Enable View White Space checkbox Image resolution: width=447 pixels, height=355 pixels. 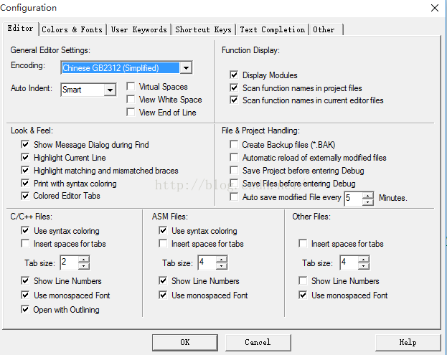pos(131,99)
